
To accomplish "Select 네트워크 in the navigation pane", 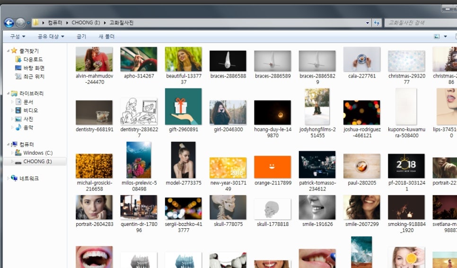I will tap(29, 178).
